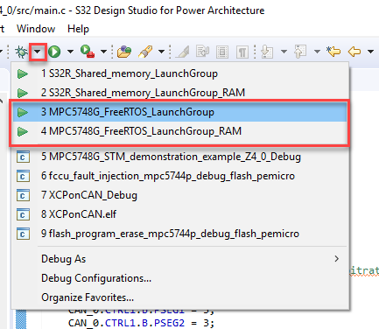Click code line CAN_0.CTRL1.B.PSEG2 = 3
This screenshot has height=329, width=379.
pos(141,323)
